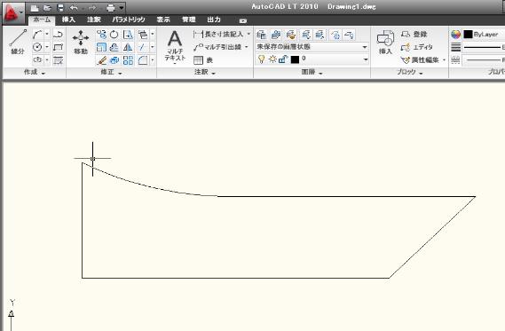Click the New drawing icon in quick access toolbar
The image size is (505, 331).
35,8
